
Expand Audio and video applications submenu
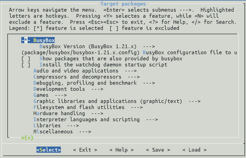(x=85, y=71)
